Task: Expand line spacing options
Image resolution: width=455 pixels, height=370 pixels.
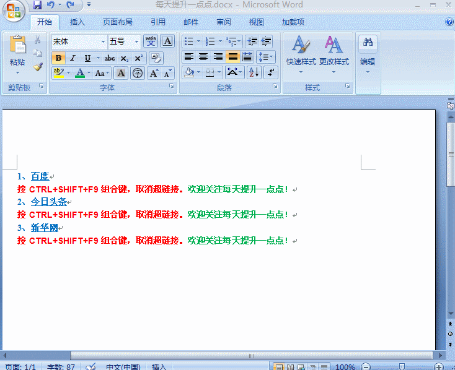Action: click(x=265, y=57)
